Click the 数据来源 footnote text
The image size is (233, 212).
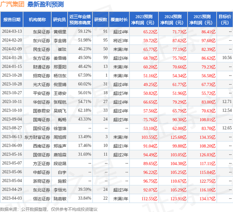coord(49,209)
